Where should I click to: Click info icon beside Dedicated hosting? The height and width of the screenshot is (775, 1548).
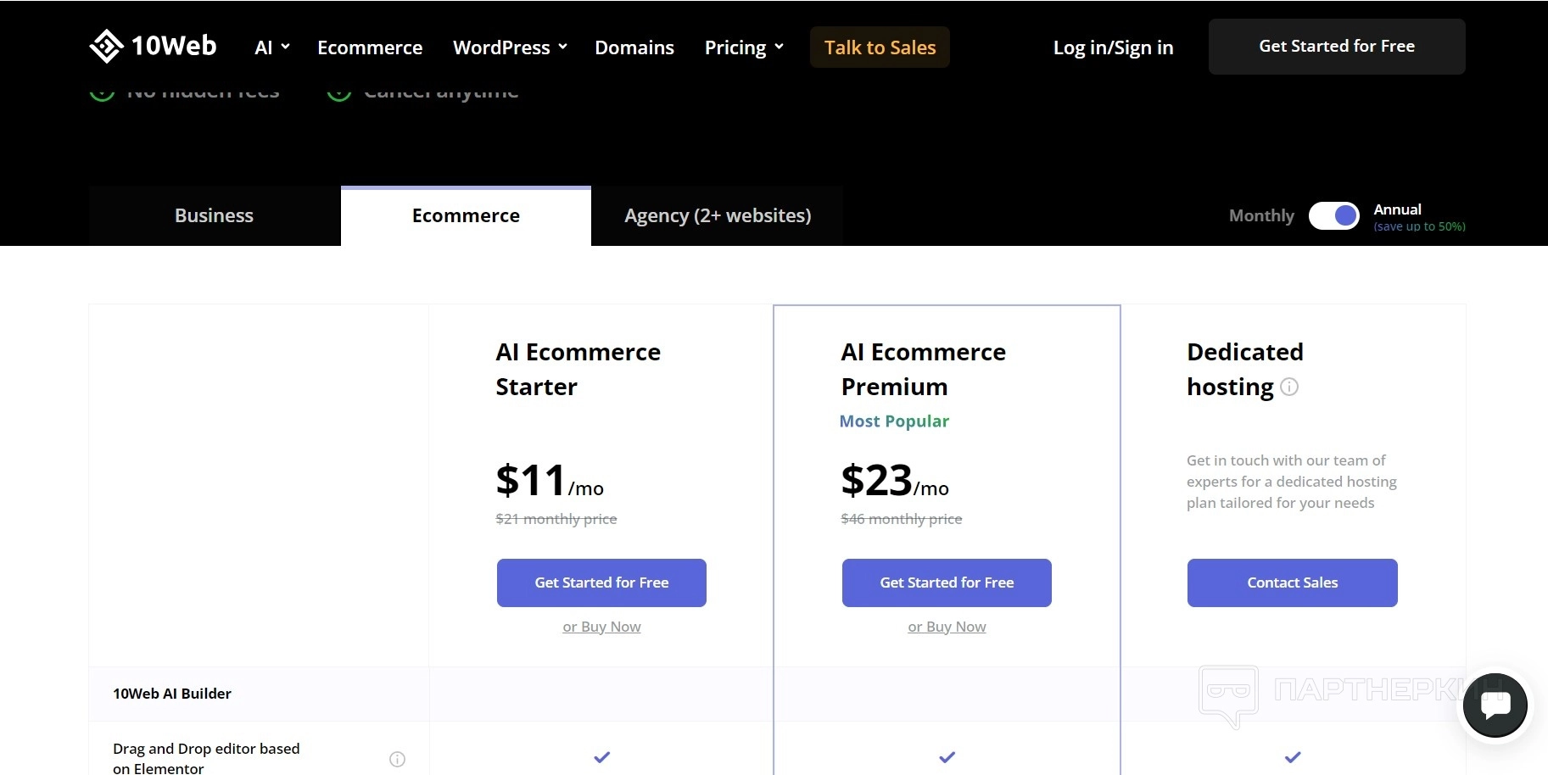tap(1289, 387)
